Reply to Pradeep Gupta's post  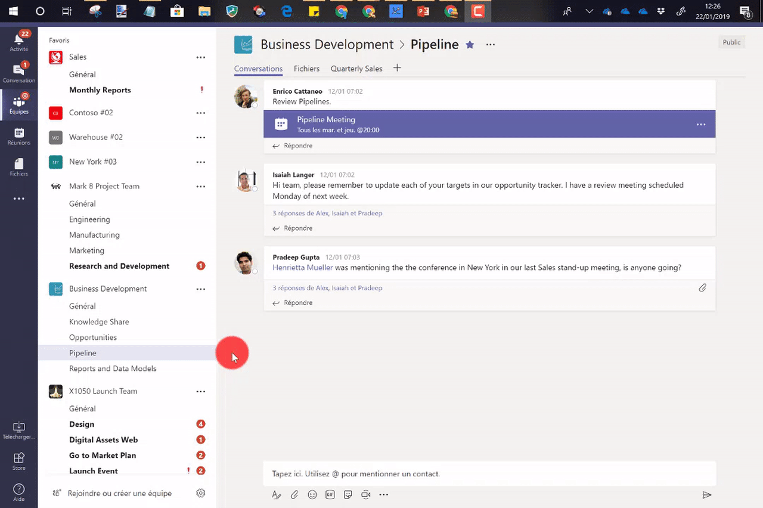(x=293, y=302)
